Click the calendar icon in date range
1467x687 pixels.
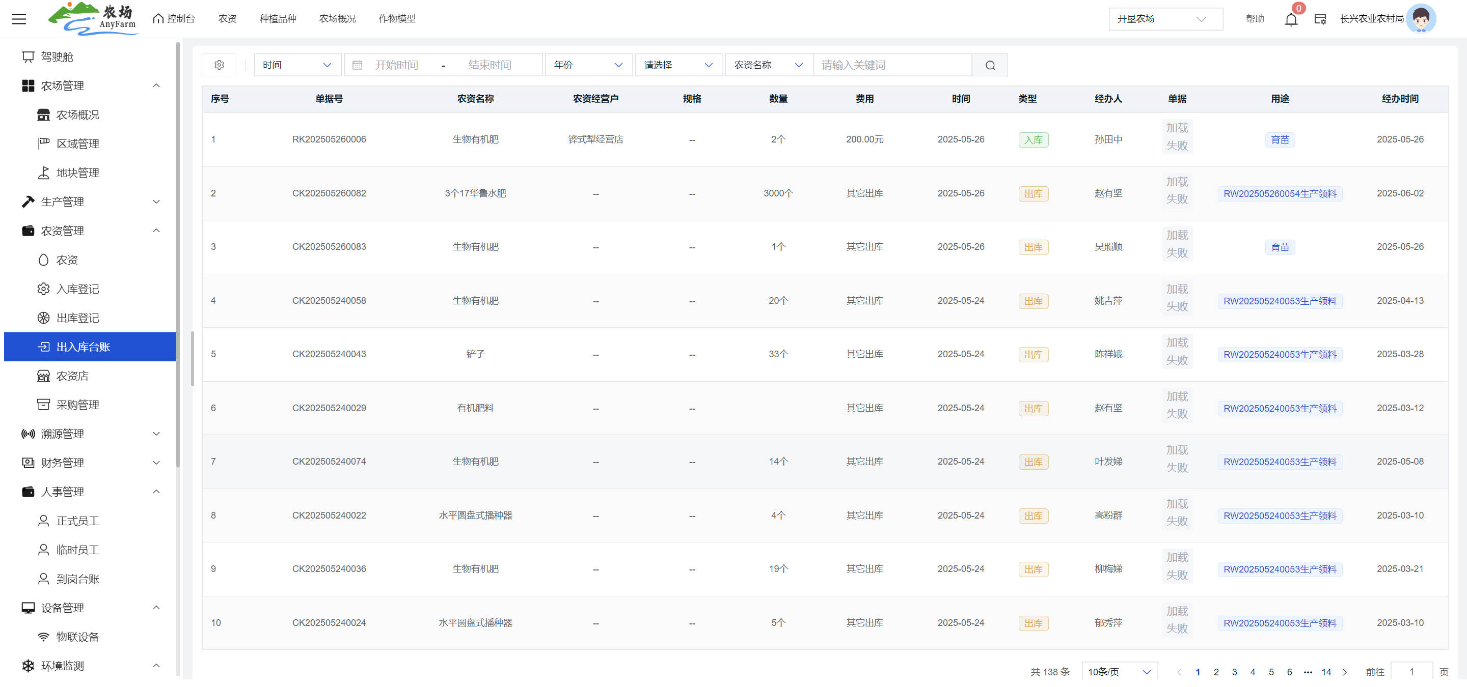(x=357, y=65)
